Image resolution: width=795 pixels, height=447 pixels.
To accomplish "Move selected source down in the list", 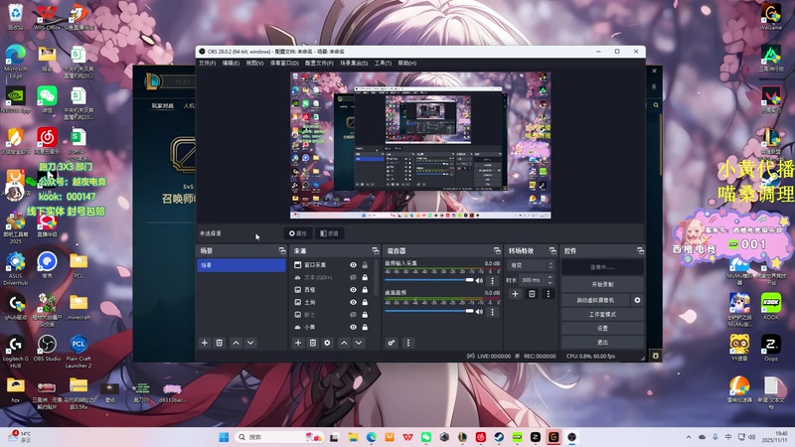I will (359, 343).
